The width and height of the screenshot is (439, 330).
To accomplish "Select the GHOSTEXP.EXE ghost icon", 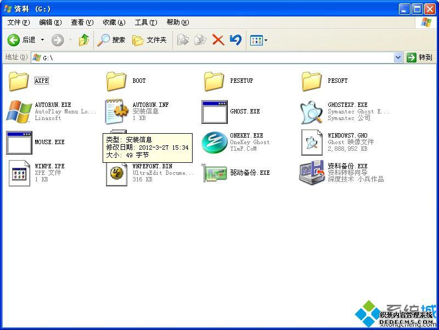I will click(x=311, y=112).
